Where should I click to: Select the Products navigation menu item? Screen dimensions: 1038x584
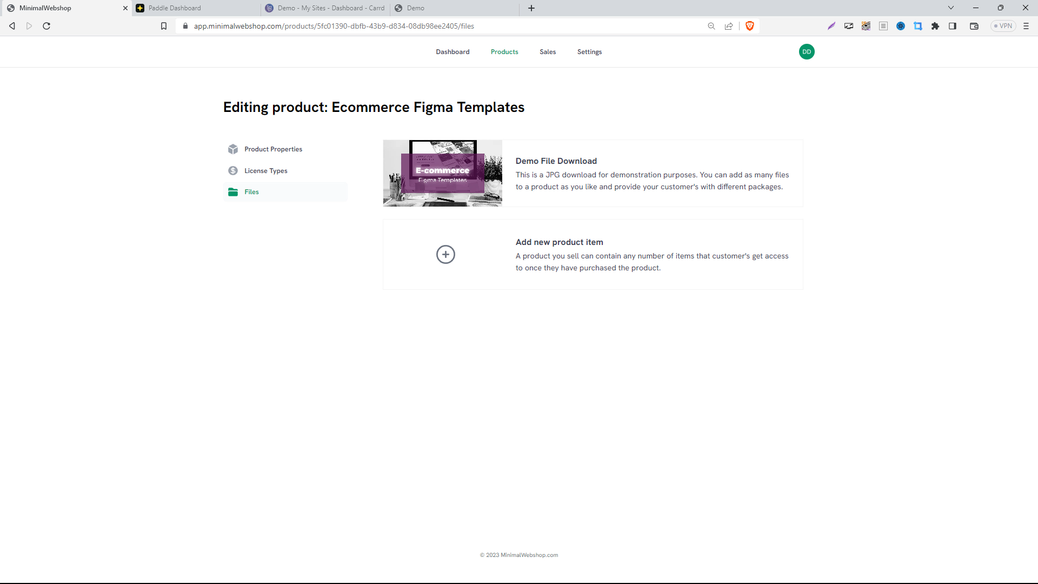point(504,51)
